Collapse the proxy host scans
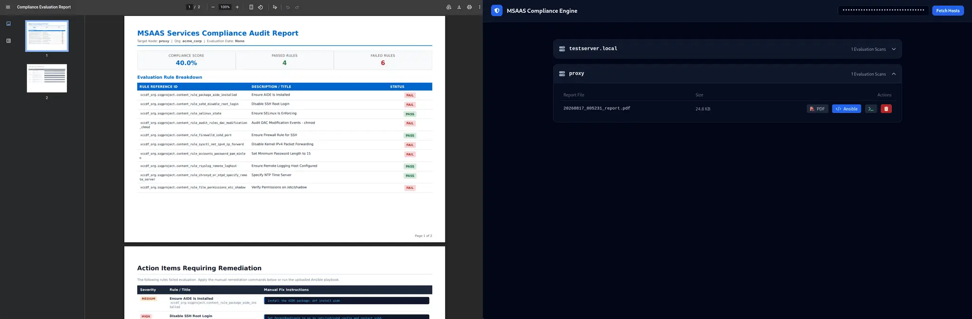The height and width of the screenshot is (319, 972). tap(894, 74)
